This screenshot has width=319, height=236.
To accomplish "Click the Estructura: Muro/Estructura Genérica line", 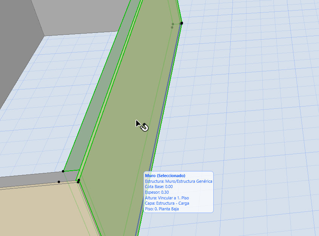I will (x=178, y=181).
